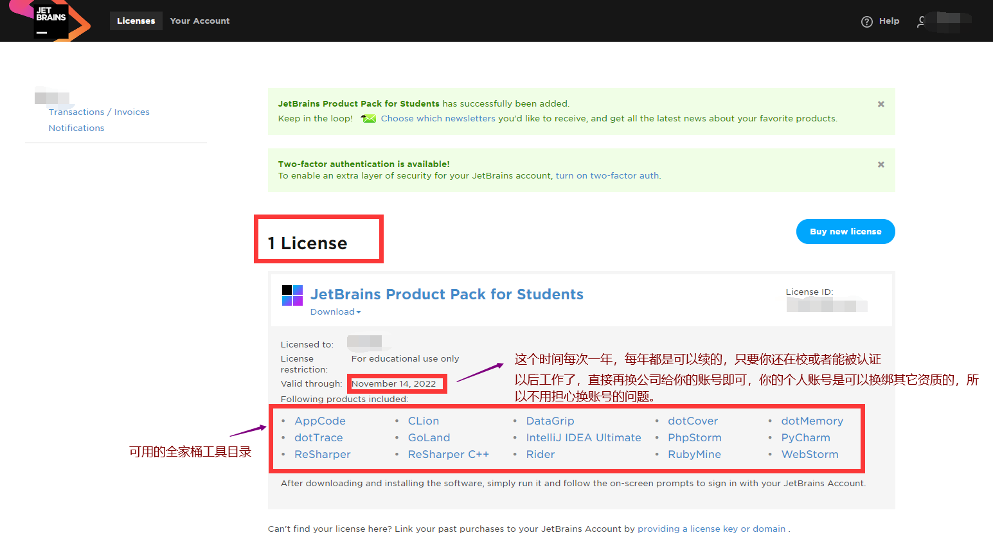Screen dimensions: 993x553
Task: Open the PyCharm product link
Action: click(x=806, y=437)
